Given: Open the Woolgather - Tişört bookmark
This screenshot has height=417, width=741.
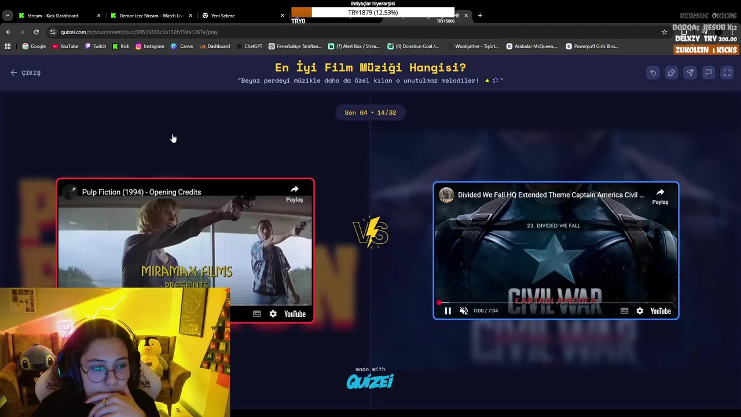Looking at the screenshot, I should point(472,46).
